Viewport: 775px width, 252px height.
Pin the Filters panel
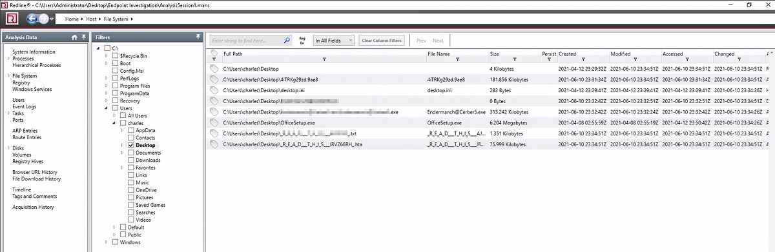click(198, 37)
